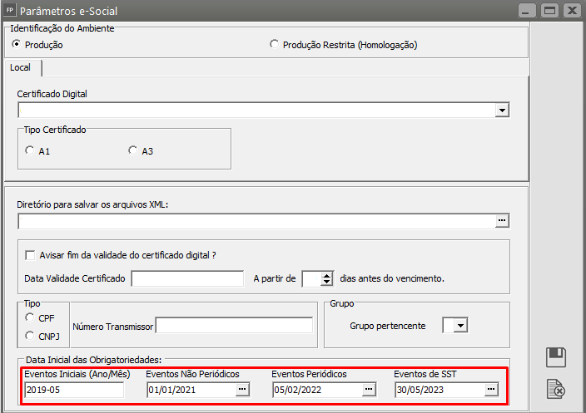Select Produção Restrita (Homologação) option
This screenshot has height=413, width=586.
pos(275,45)
